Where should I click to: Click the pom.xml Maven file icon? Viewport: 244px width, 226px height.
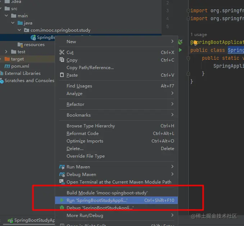7,66
